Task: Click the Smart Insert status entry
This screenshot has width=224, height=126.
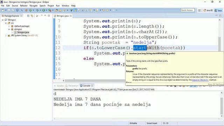Action: [x=152, y=123]
